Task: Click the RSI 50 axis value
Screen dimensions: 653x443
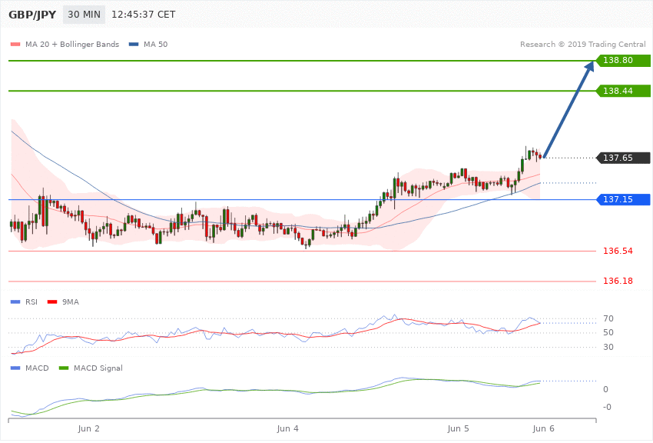Action: pyautogui.click(x=608, y=332)
